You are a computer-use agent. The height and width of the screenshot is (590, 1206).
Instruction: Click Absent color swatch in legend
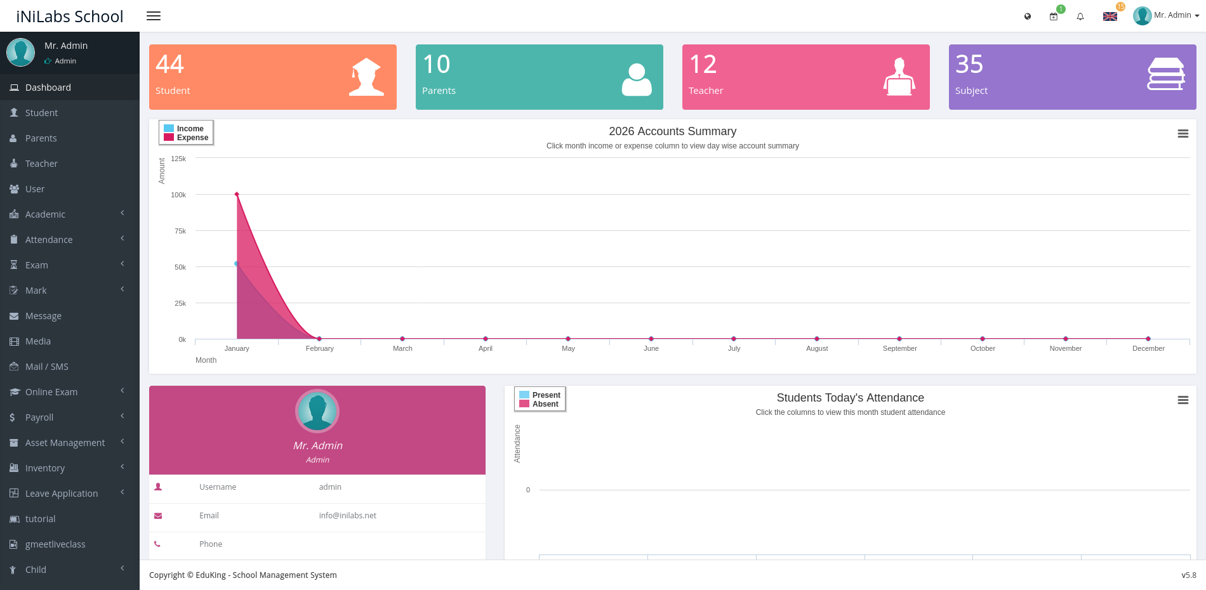coord(524,404)
